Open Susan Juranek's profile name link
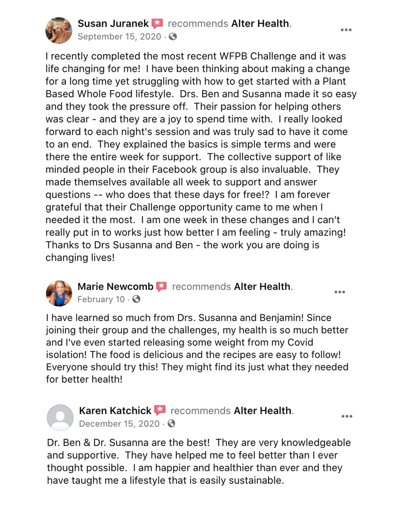This screenshot has height=511, width=395. point(113,23)
